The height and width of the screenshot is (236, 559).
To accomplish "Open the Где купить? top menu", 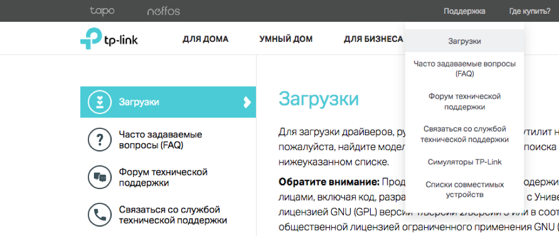I will pos(530,11).
